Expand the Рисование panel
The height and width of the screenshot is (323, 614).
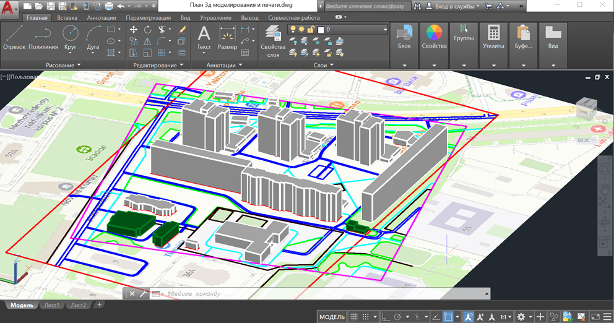(64, 65)
